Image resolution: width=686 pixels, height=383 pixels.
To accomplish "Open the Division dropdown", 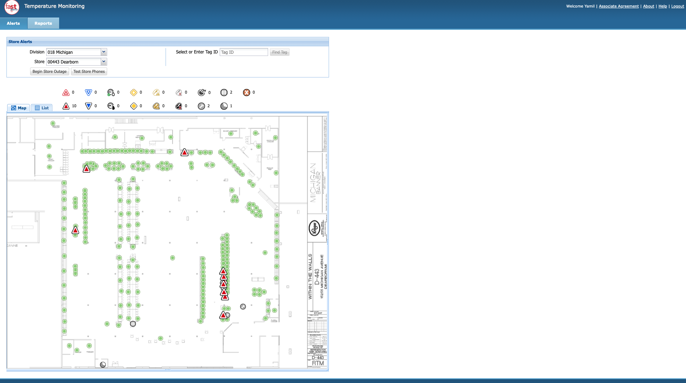I will (x=104, y=52).
